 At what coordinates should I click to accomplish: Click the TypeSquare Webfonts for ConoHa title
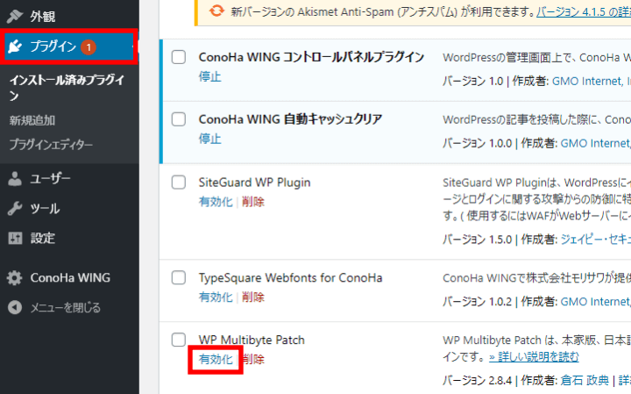click(291, 277)
